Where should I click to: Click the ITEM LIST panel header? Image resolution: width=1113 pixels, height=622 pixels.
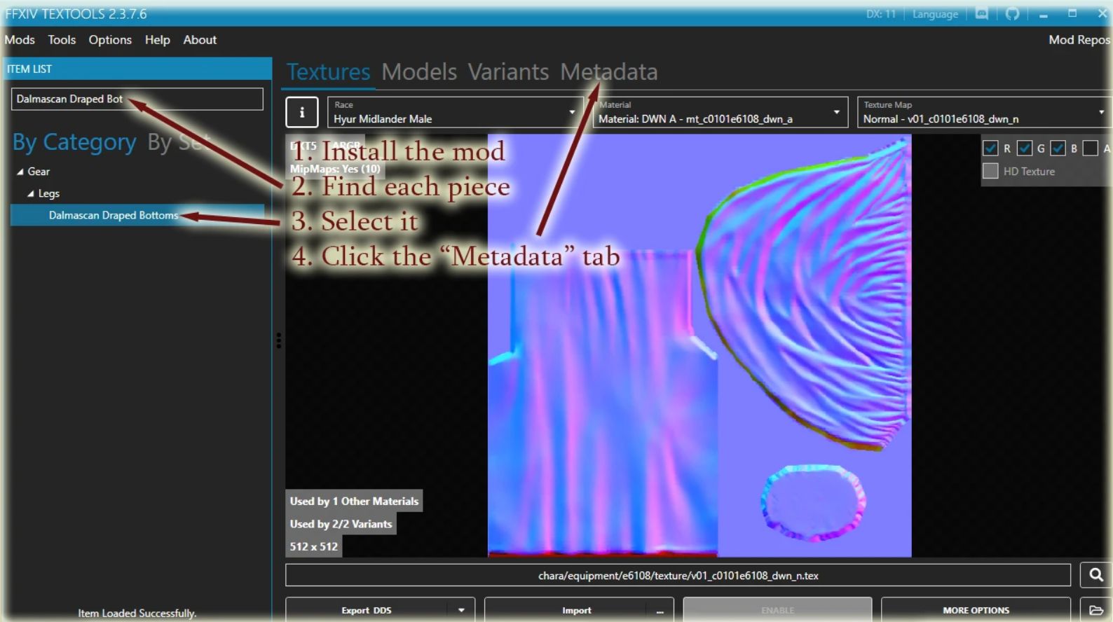click(137, 69)
